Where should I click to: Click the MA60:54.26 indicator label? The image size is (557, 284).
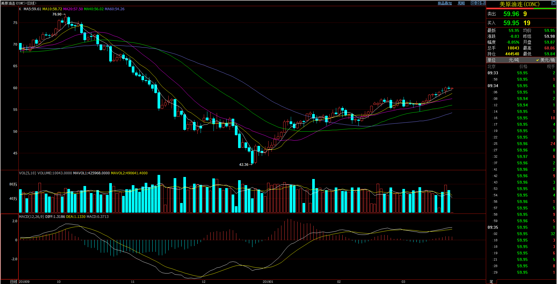[x=115, y=9]
